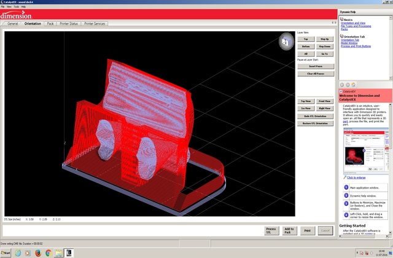Click the Print button
This screenshot has width=393, height=258.
pyautogui.click(x=307, y=231)
